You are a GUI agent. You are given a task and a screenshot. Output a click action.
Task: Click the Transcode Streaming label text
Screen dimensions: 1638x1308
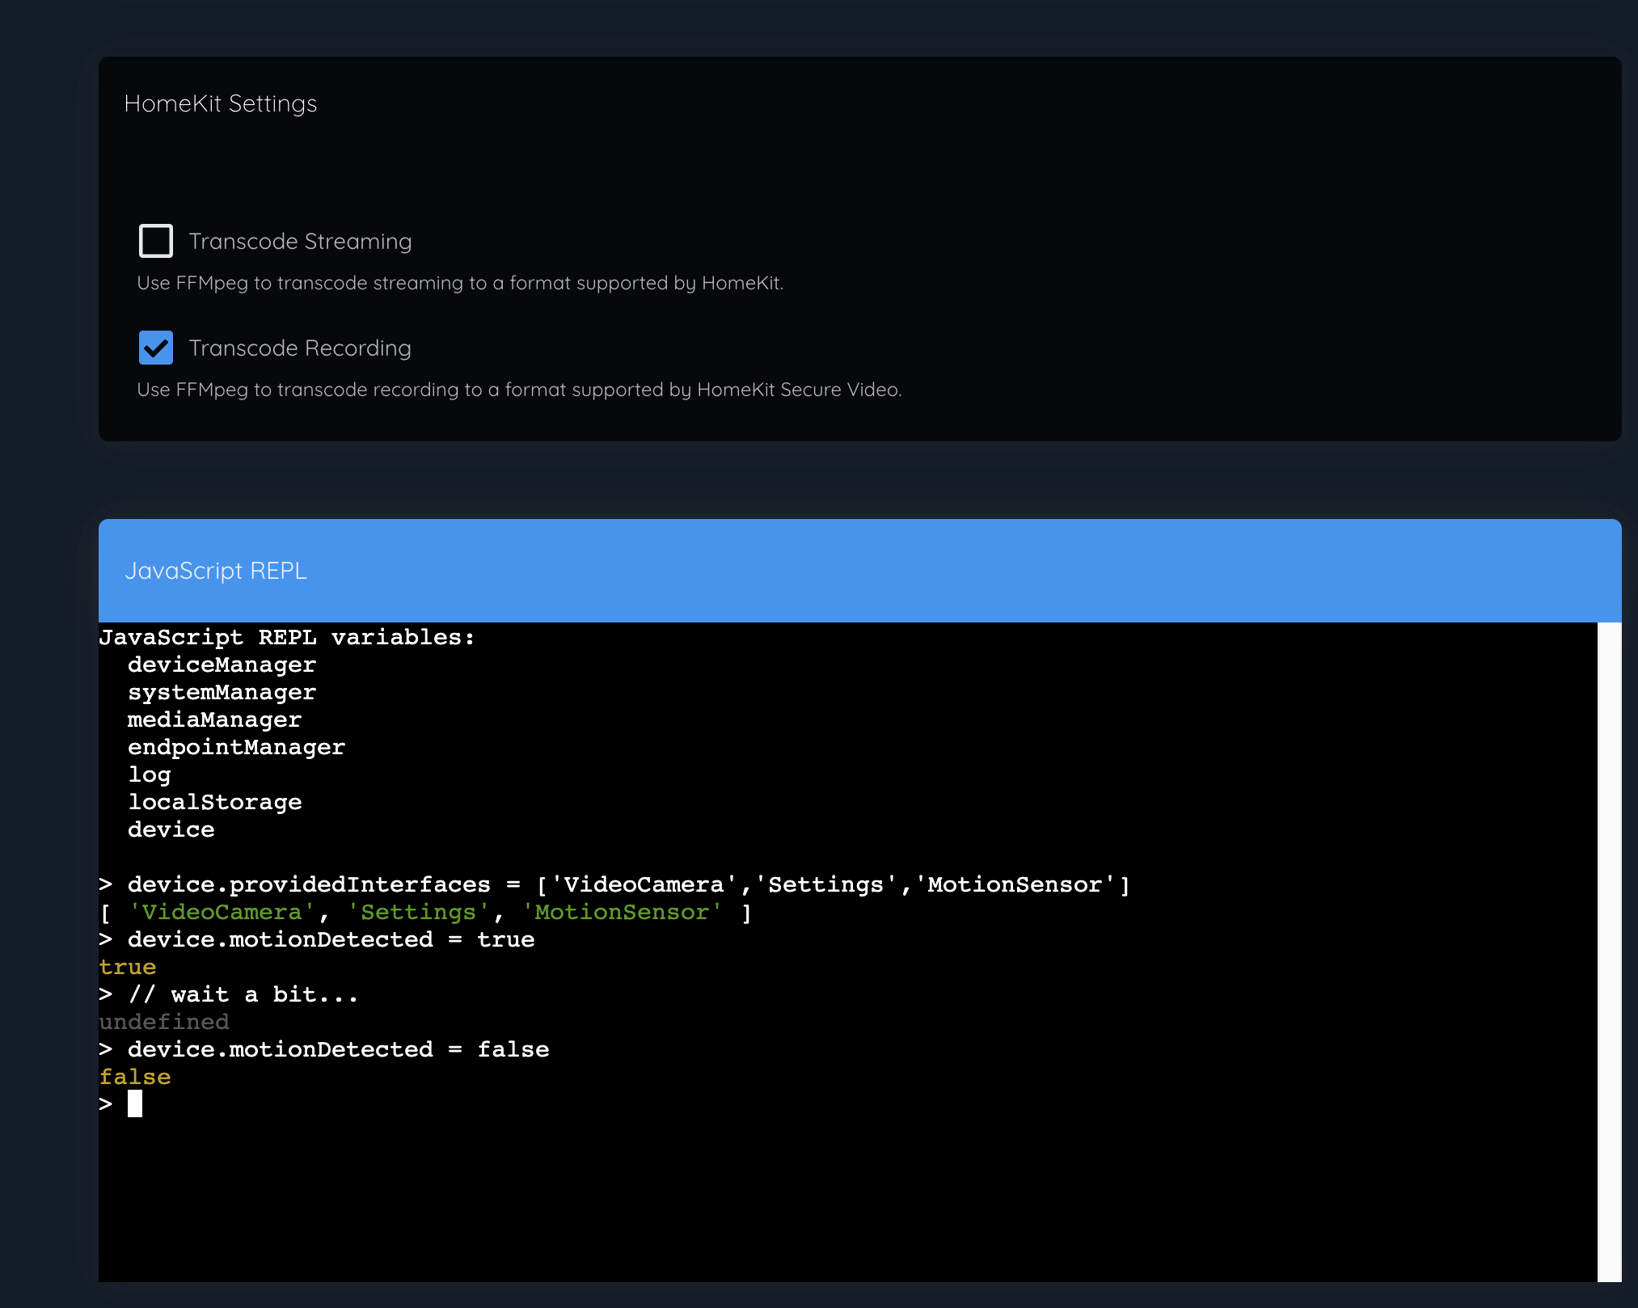pos(301,240)
